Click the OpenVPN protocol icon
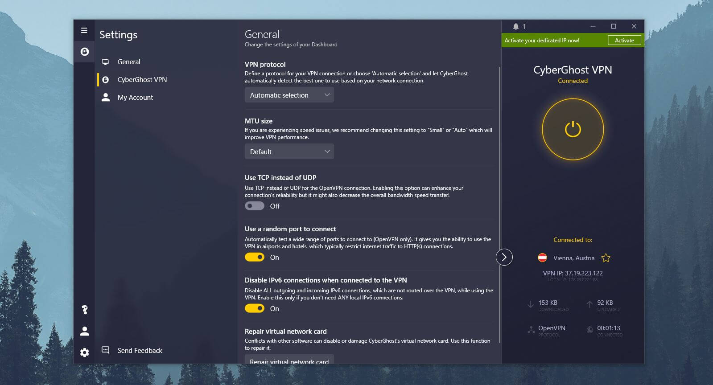Image resolution: width=713 pixels, height=385 pixels. 531,330
